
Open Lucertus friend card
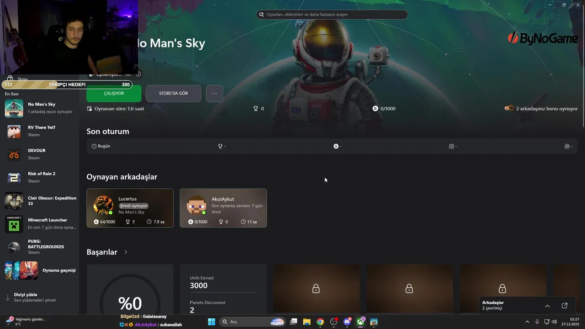(130, 208)
